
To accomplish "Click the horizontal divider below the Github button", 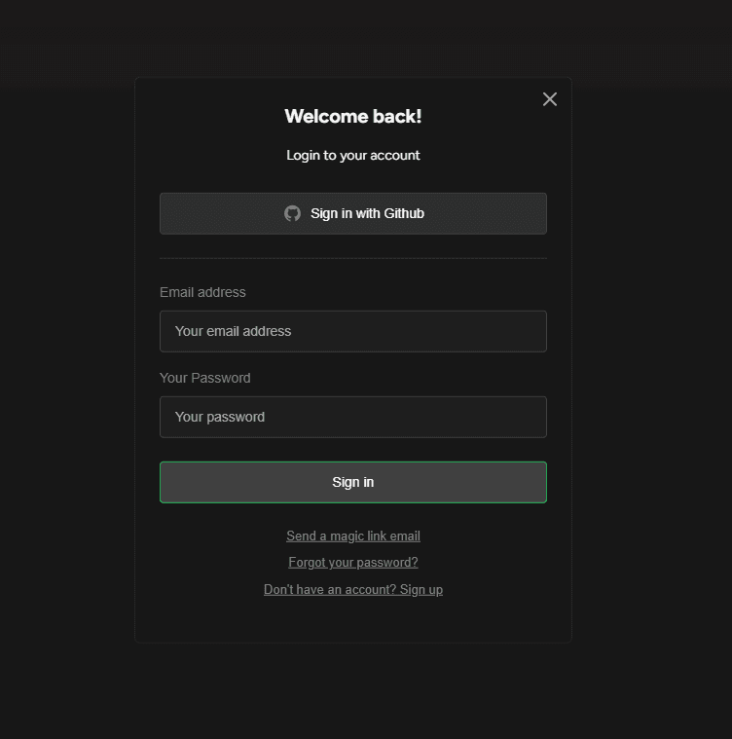I will point(353,258).
